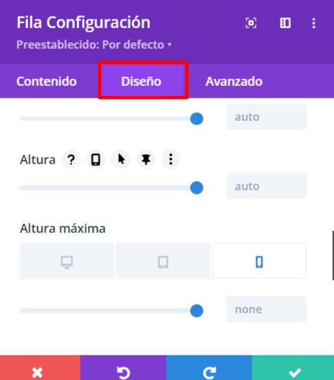Select tablet view for Altura máxima

click(x=163, y=261)
